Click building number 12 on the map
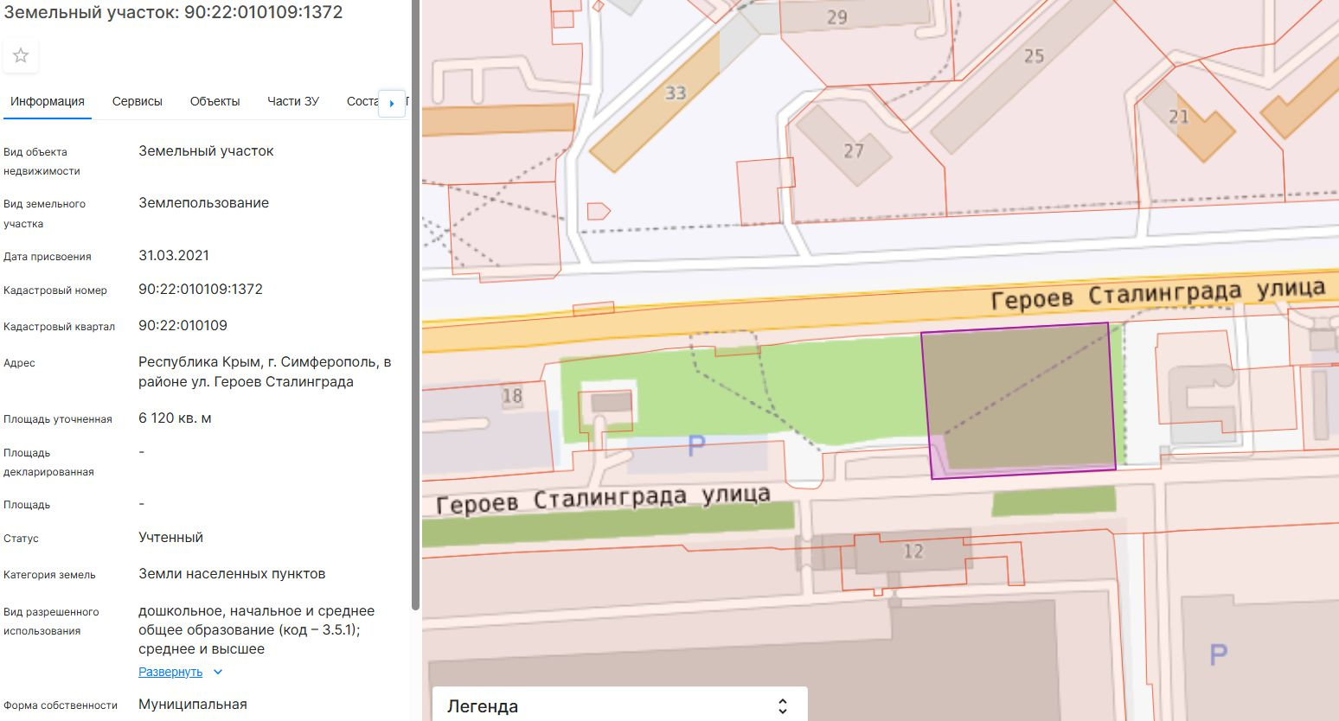Viewport: 1339px width, 721px height. coord(913,552)
